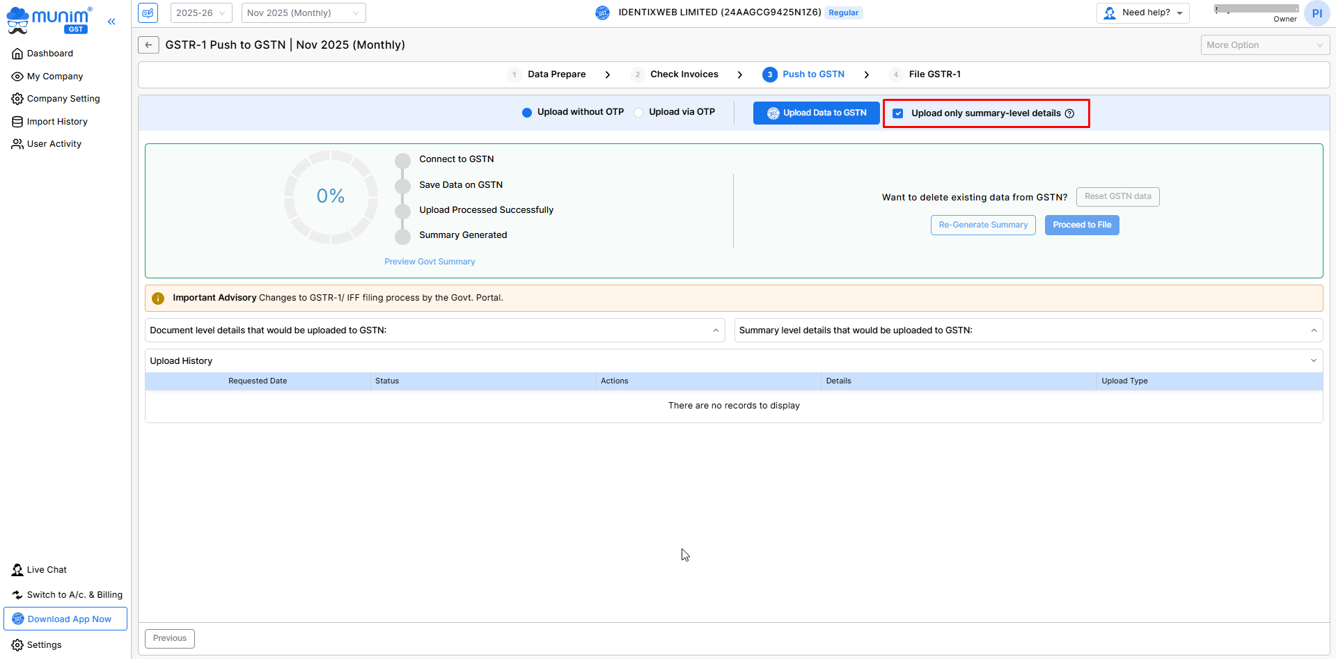Screen dimensions: 1336x659
Task: Open the 2025-26 financial year dropdown
Action: (x=201, y=13)
